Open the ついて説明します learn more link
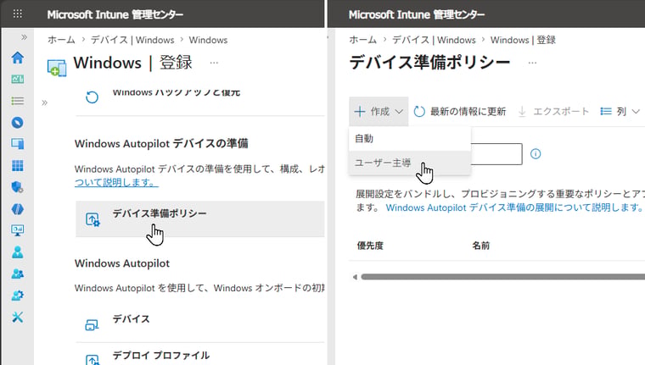 tap(116, 182)
